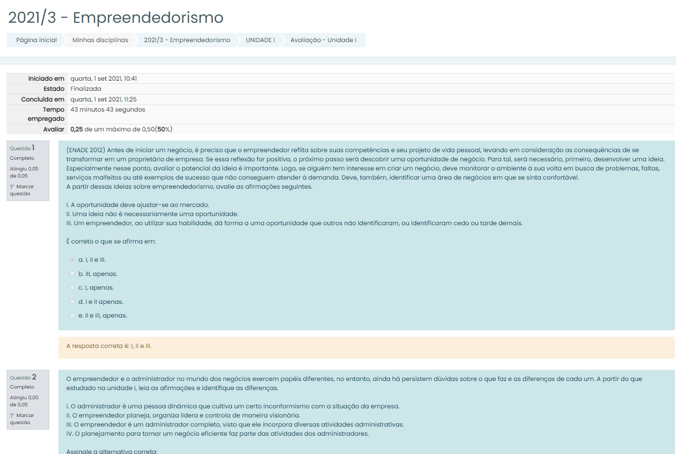The width and height of the screenshot is (676, 454).
Task: Select radio option a. I, II e III
Action: (72, 260)
